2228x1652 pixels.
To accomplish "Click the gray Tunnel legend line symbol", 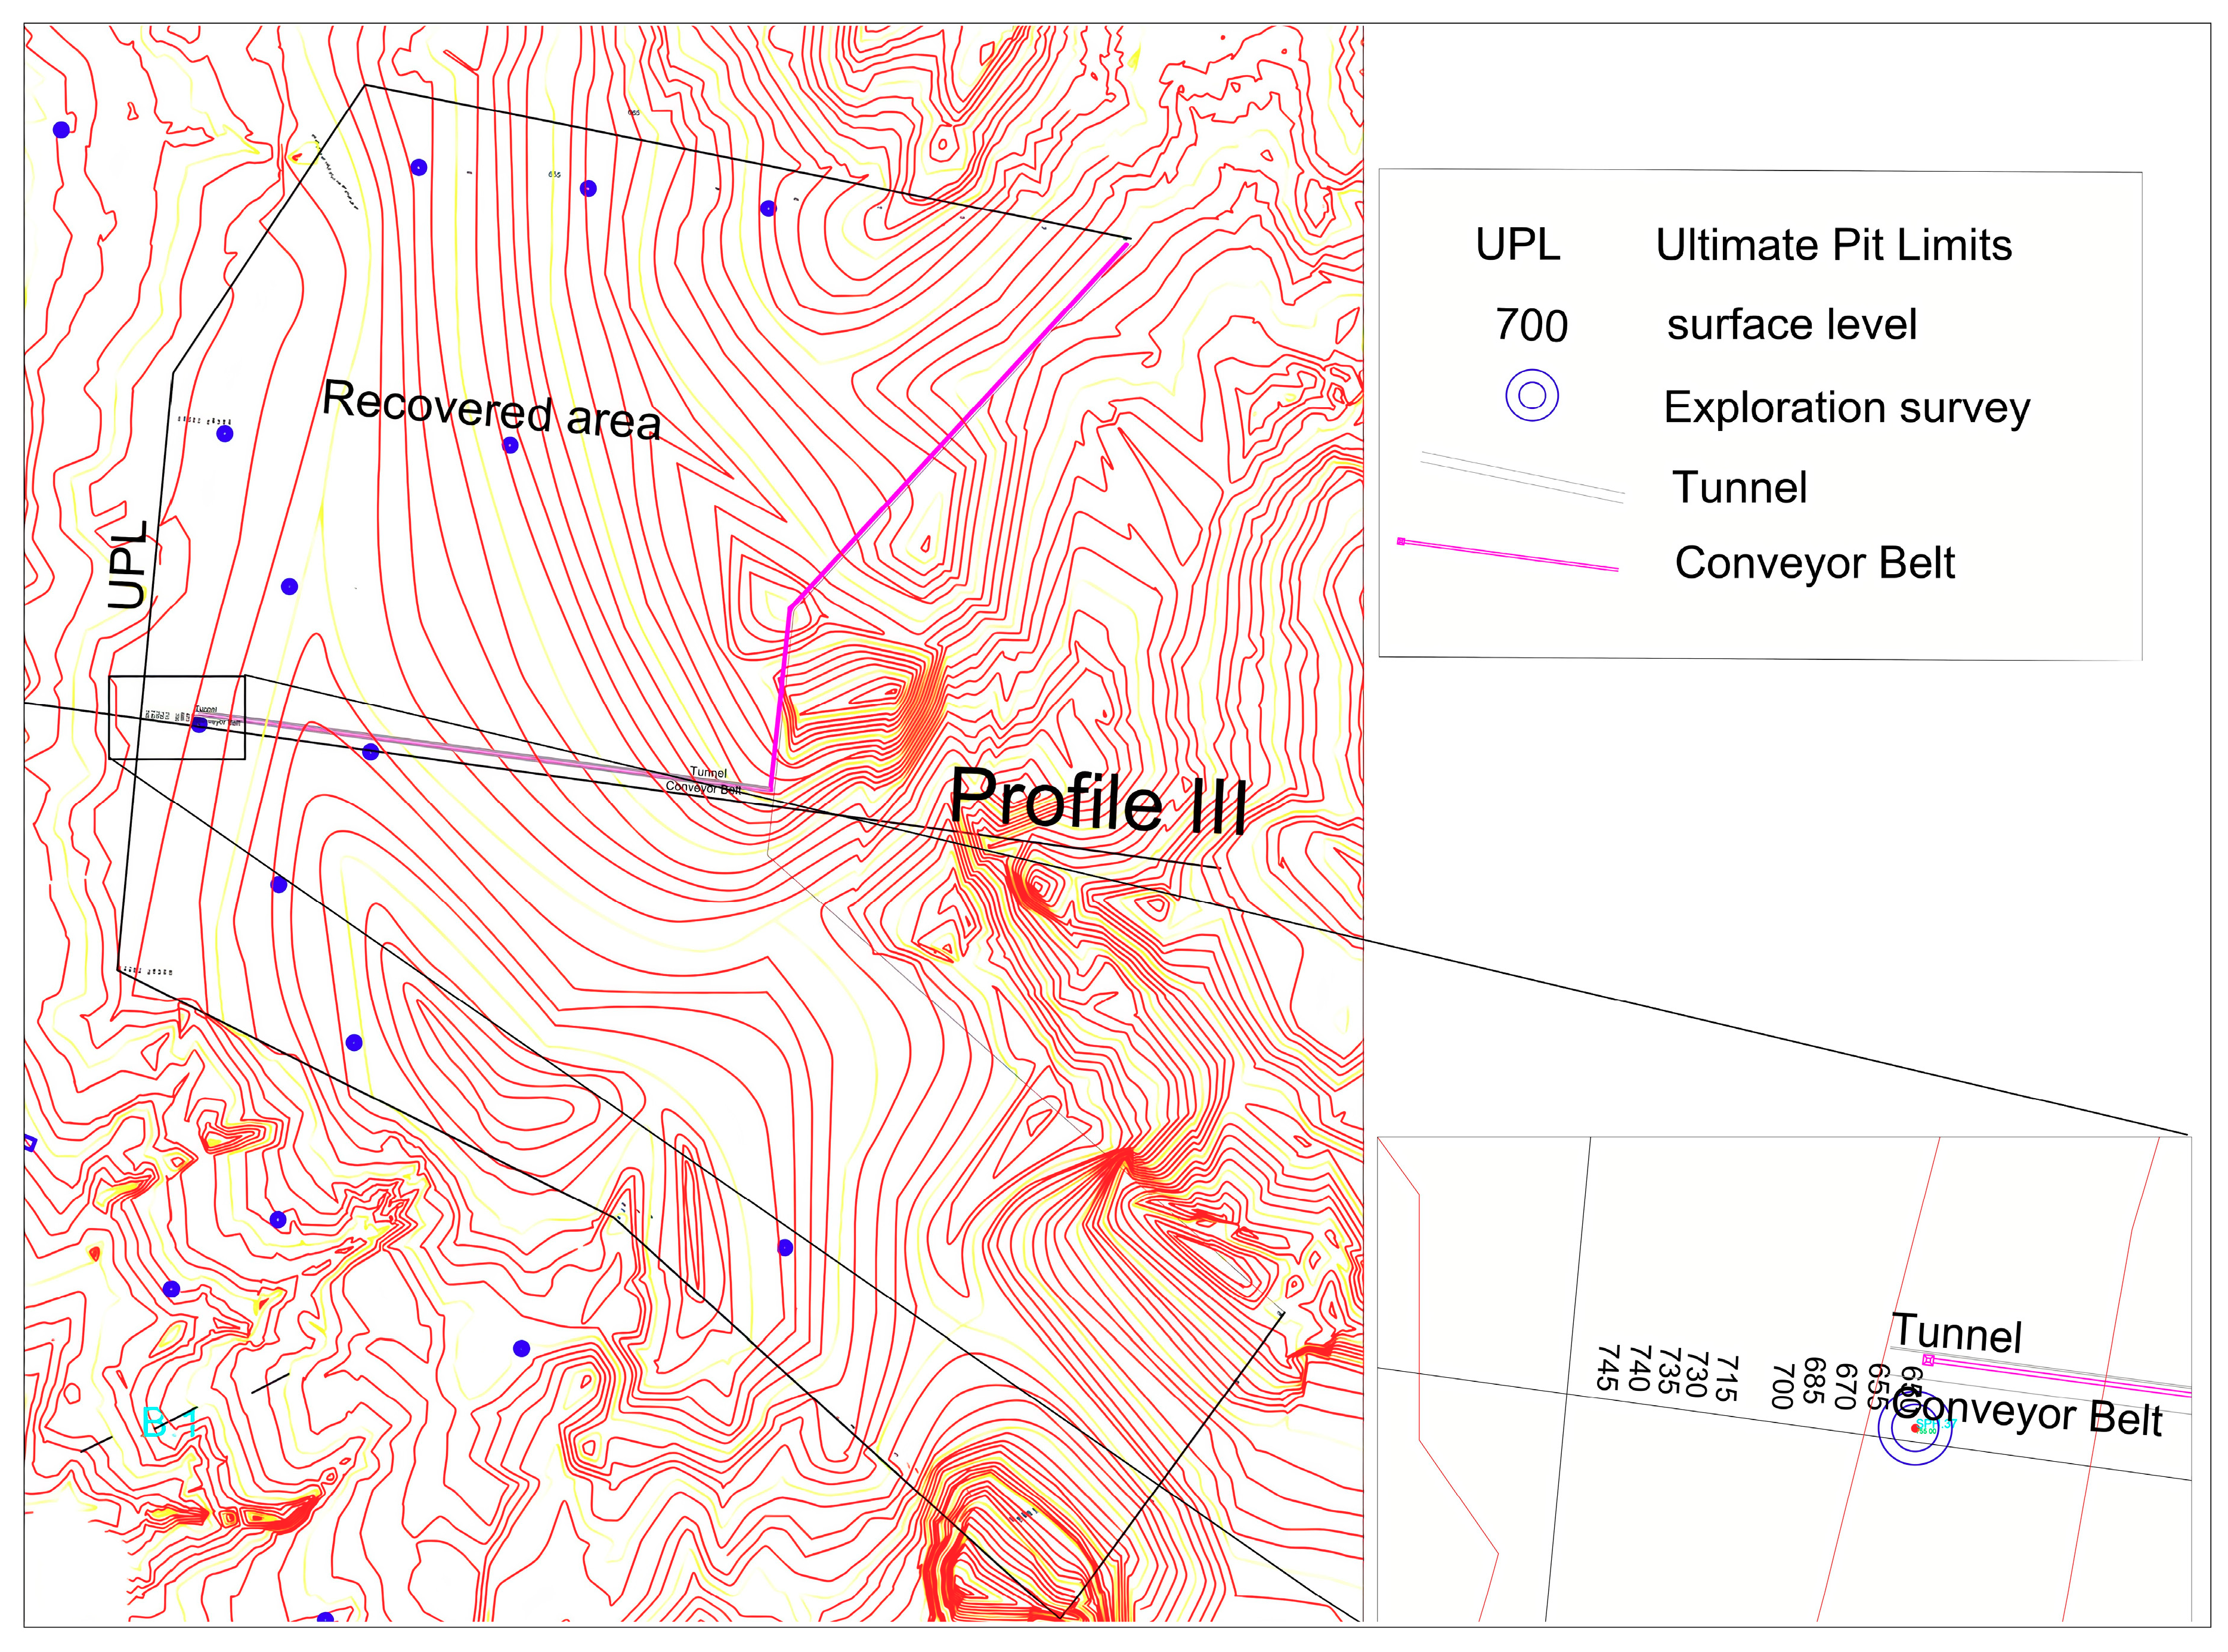I will click(1521, 477).
